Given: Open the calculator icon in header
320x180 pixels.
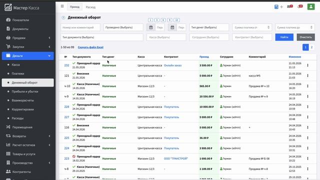Looking at the screenshot, I should point(276,6).
